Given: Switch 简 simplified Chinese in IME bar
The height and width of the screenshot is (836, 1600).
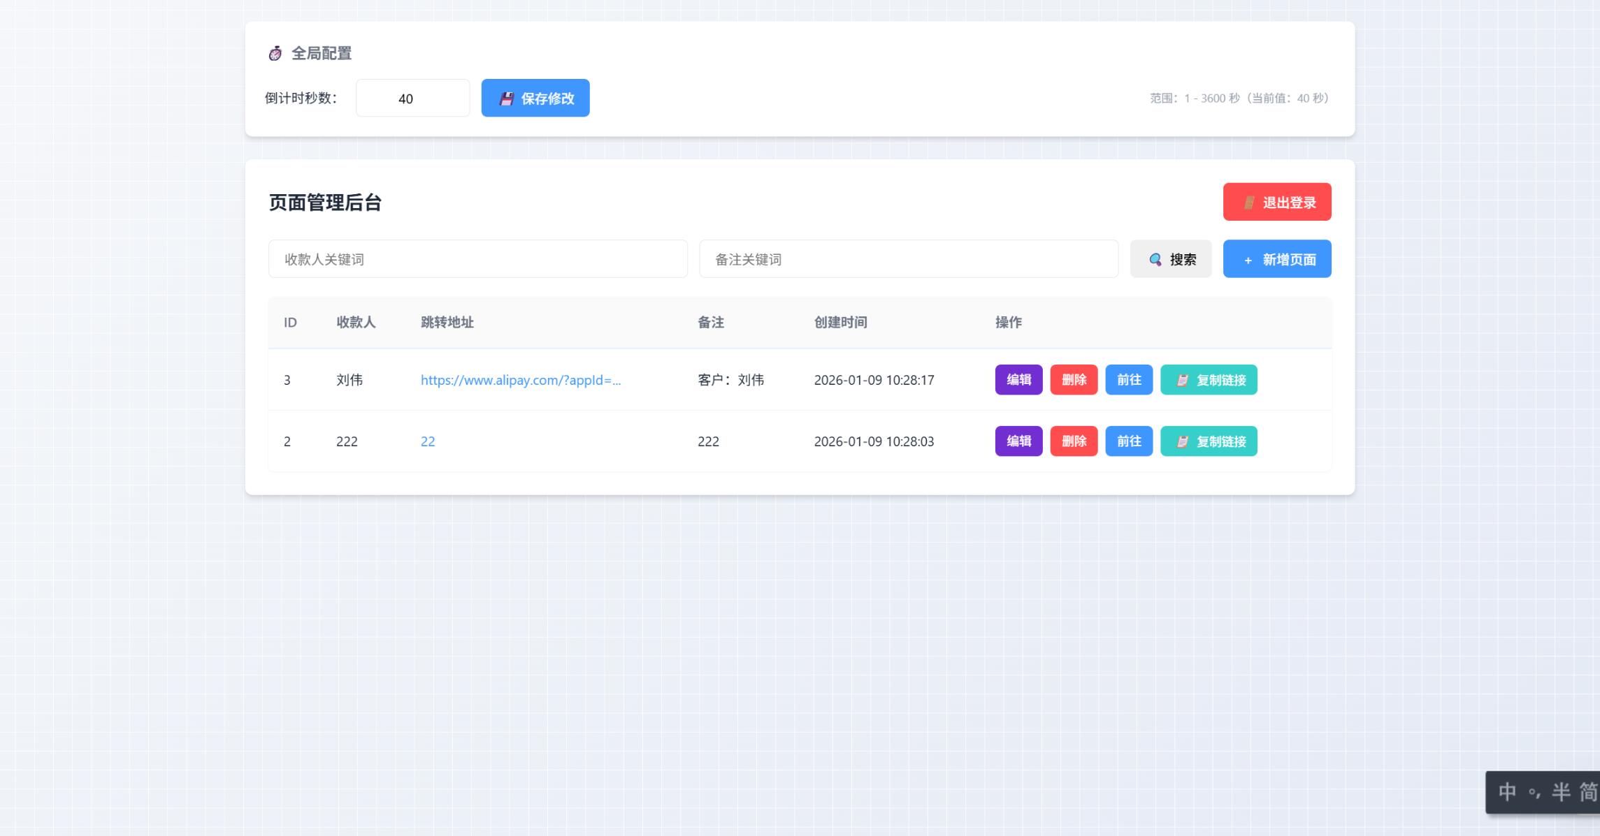Looking at the screenshot, I should tap(1588, 792).
